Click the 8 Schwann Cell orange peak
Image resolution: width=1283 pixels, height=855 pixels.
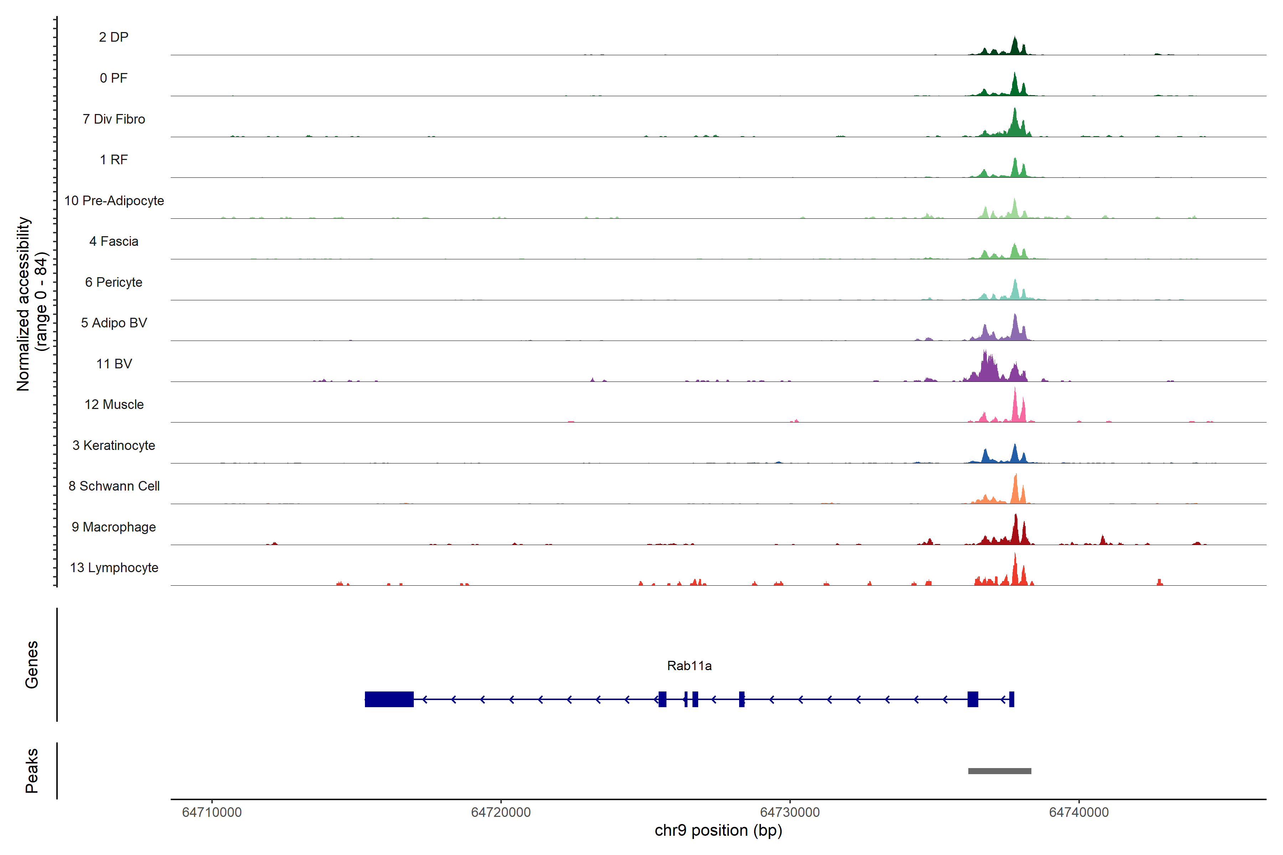coord(1015,491)
